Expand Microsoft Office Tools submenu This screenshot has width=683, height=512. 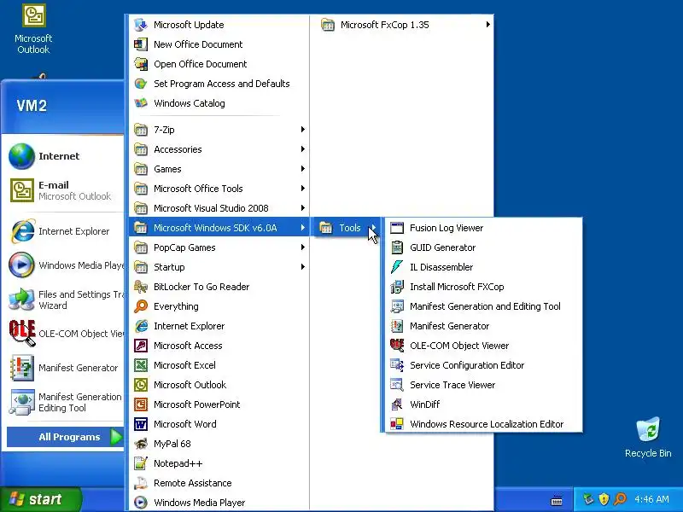pyautogui.click(x=219, y=188)
